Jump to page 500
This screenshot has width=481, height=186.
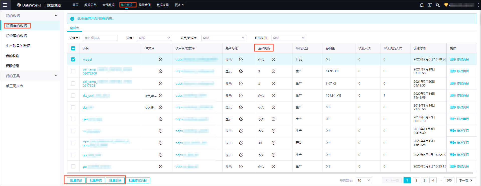449,180
